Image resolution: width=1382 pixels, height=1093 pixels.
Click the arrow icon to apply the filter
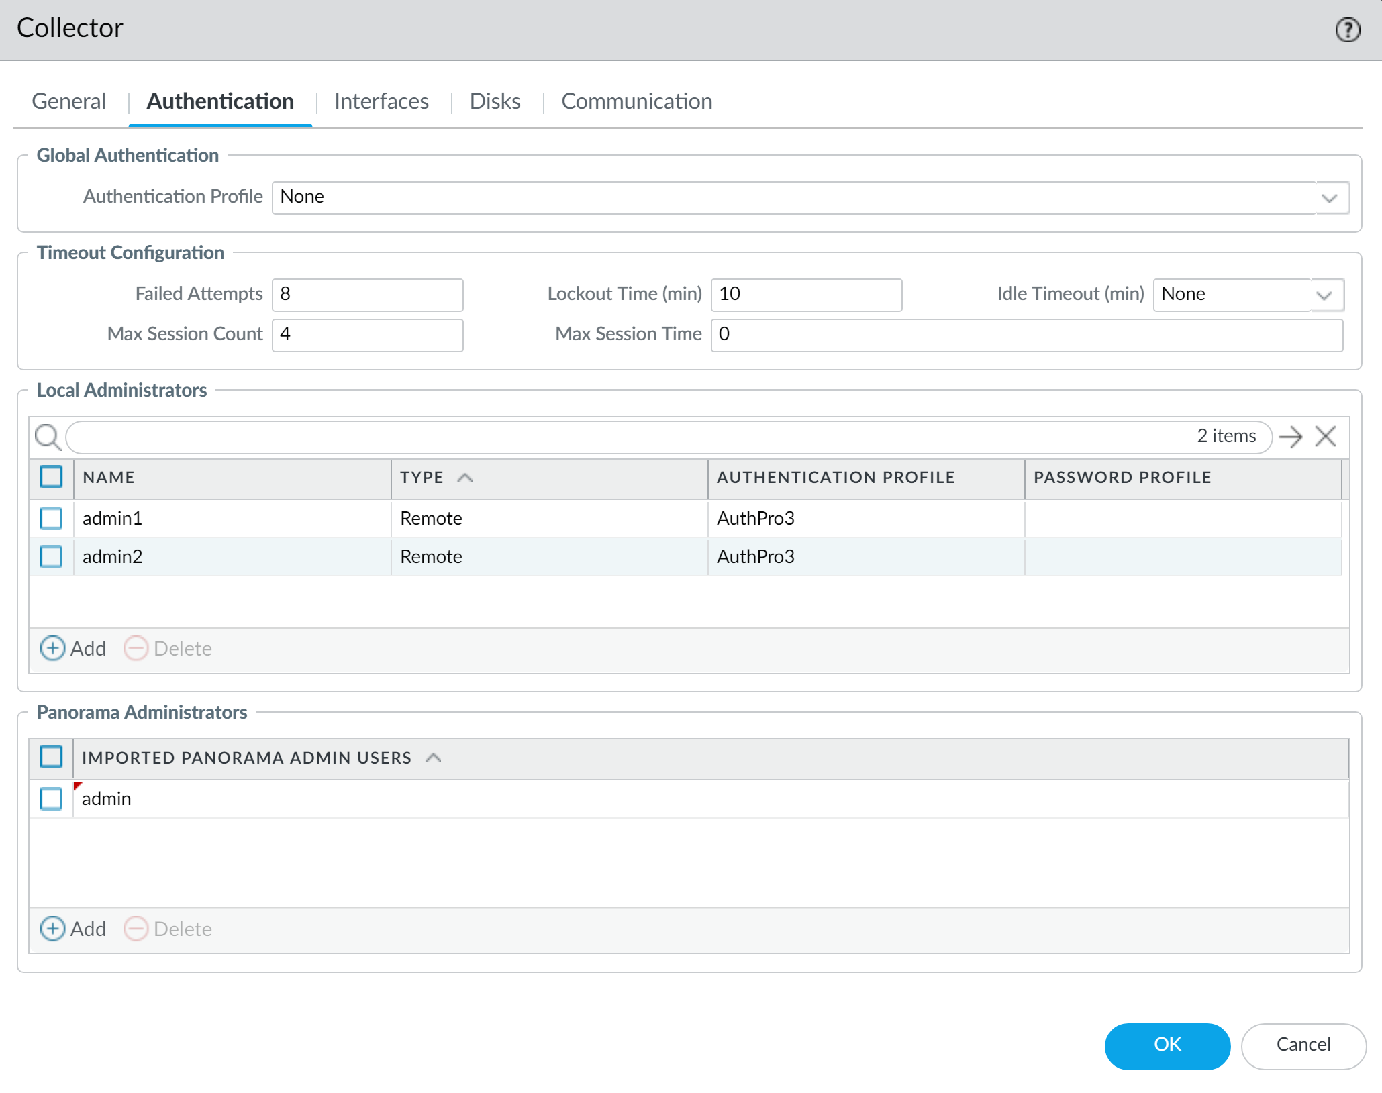coord(1290,437)
